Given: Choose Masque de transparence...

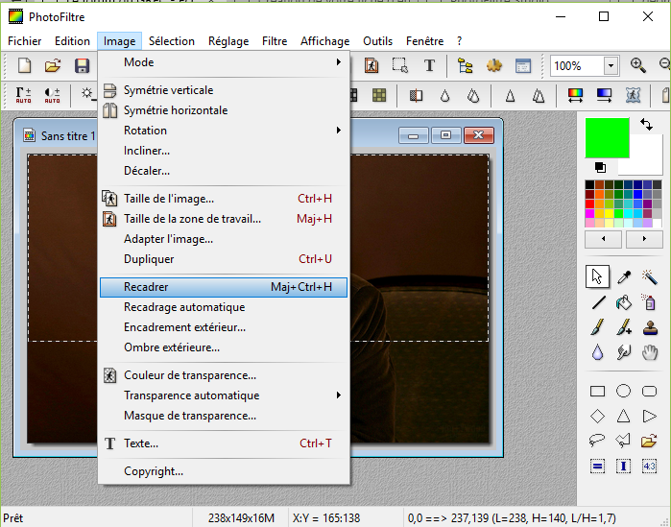Looking at the screenshot, I should pyautogui.click(x=225, y=416).
